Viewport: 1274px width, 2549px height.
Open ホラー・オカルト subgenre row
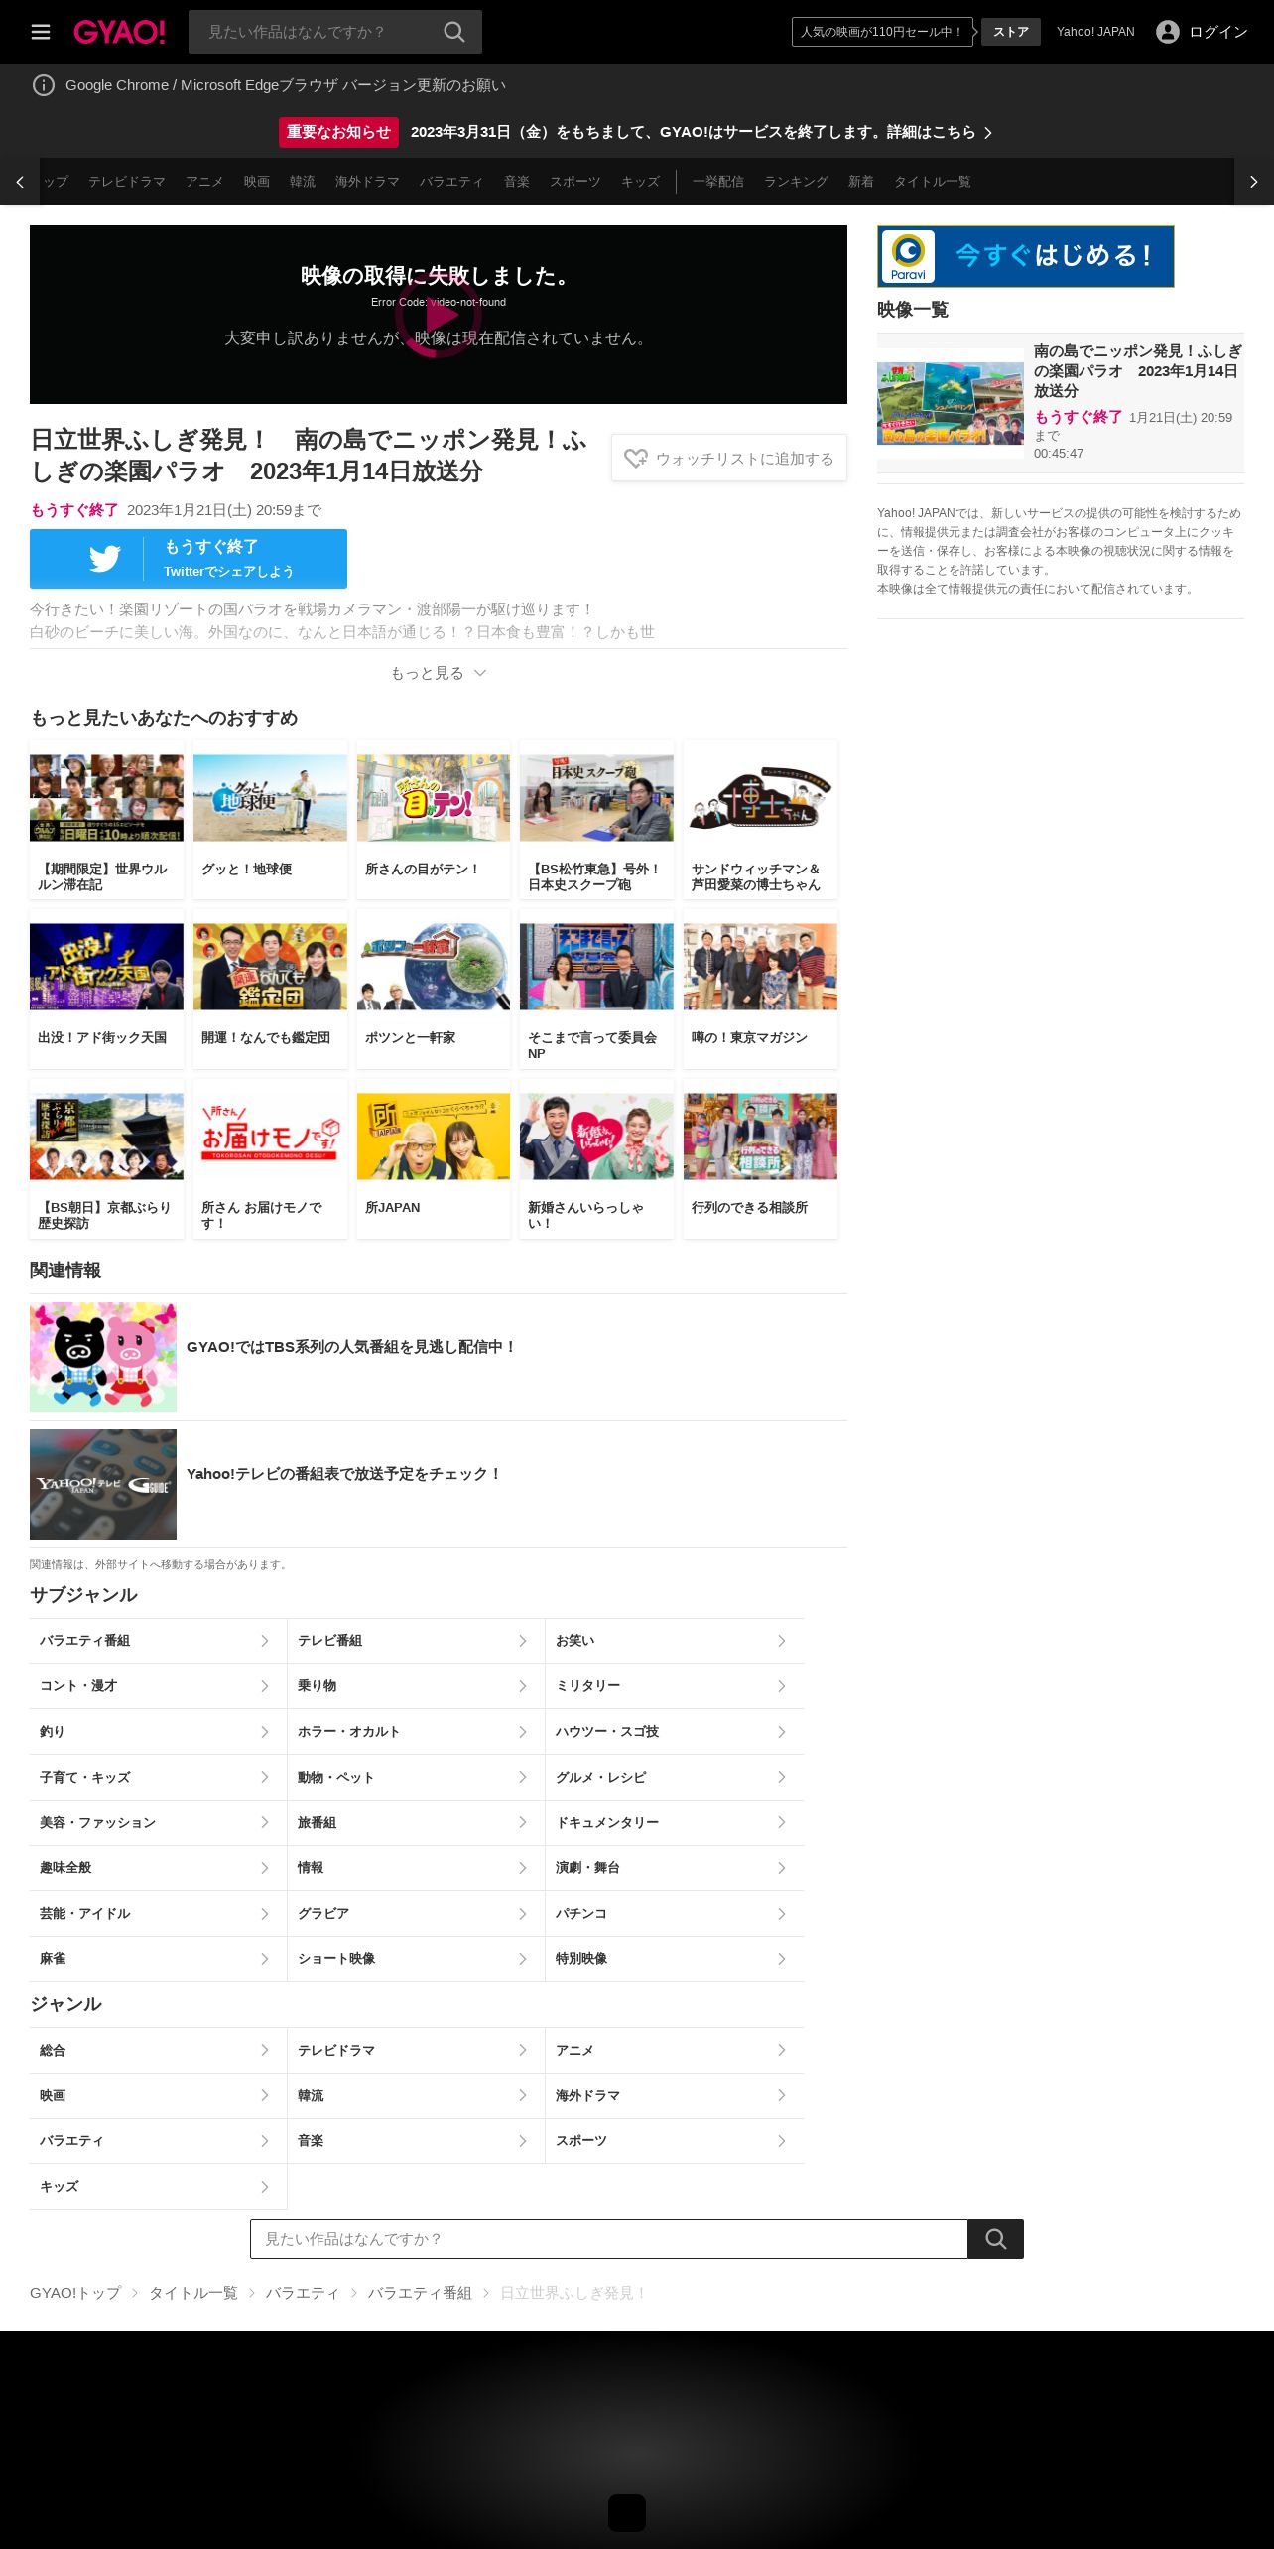click(416, 1732)
